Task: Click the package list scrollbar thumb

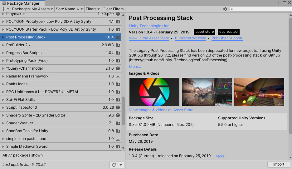Action: point(123,111)
